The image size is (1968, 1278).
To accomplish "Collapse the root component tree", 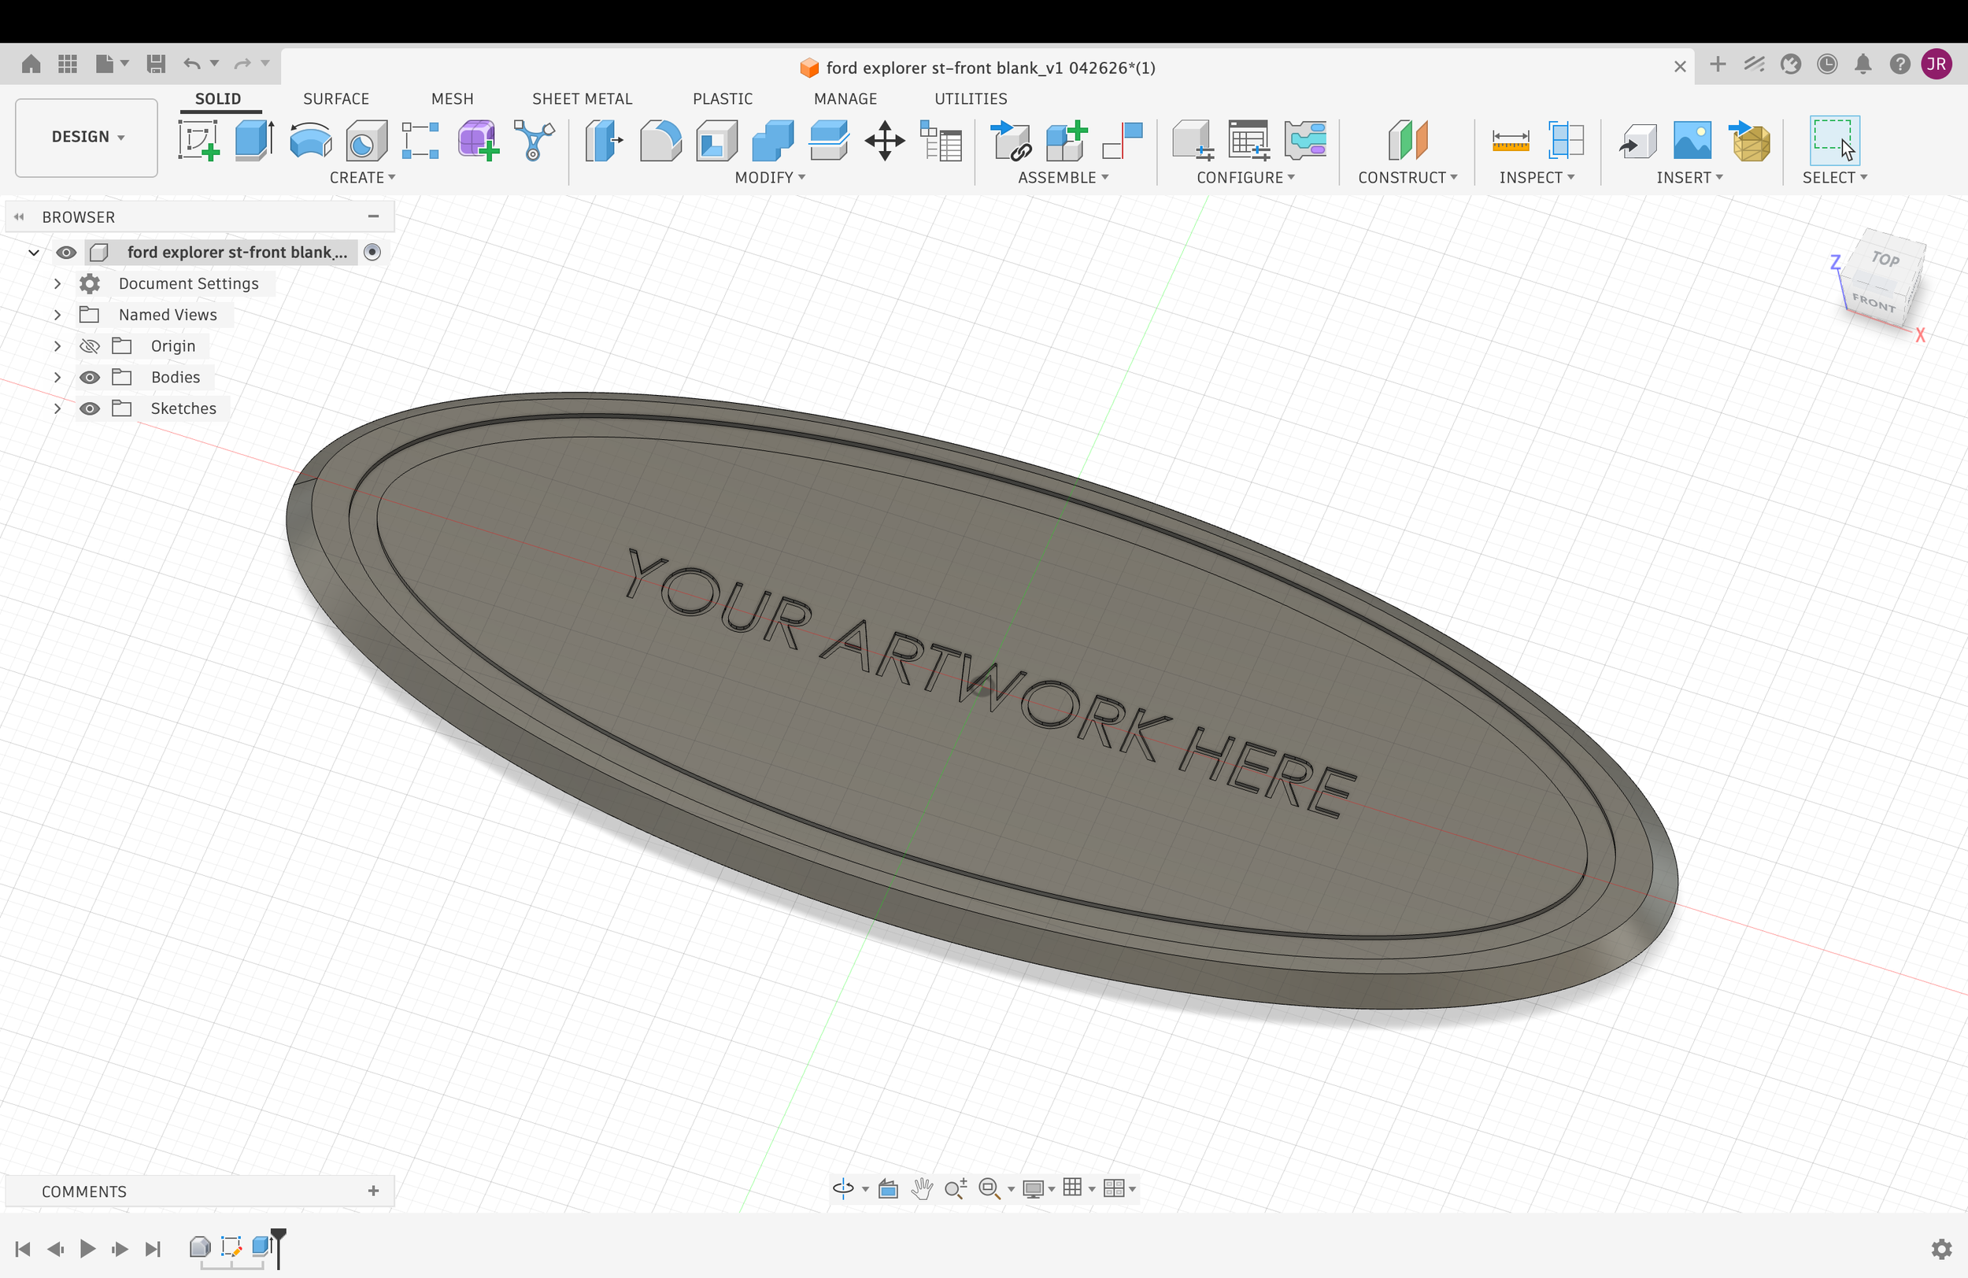I will click(x=34, y=252).
